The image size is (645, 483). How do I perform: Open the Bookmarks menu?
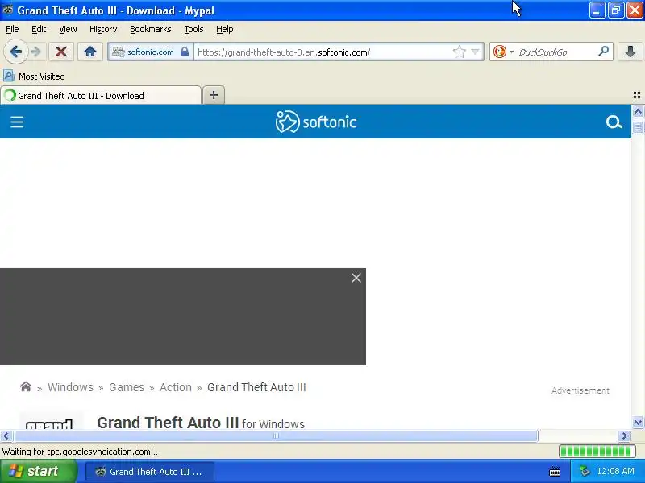[151, 29]
